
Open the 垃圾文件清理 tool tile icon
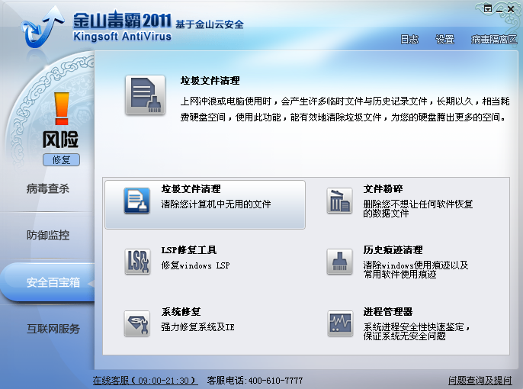click(136, 201)
